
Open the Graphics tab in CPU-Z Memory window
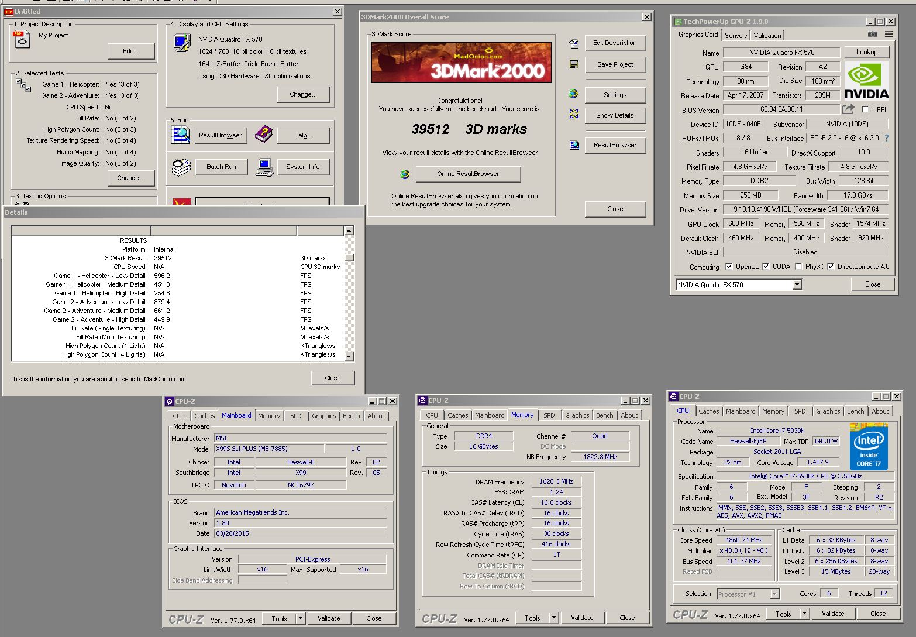577,415
